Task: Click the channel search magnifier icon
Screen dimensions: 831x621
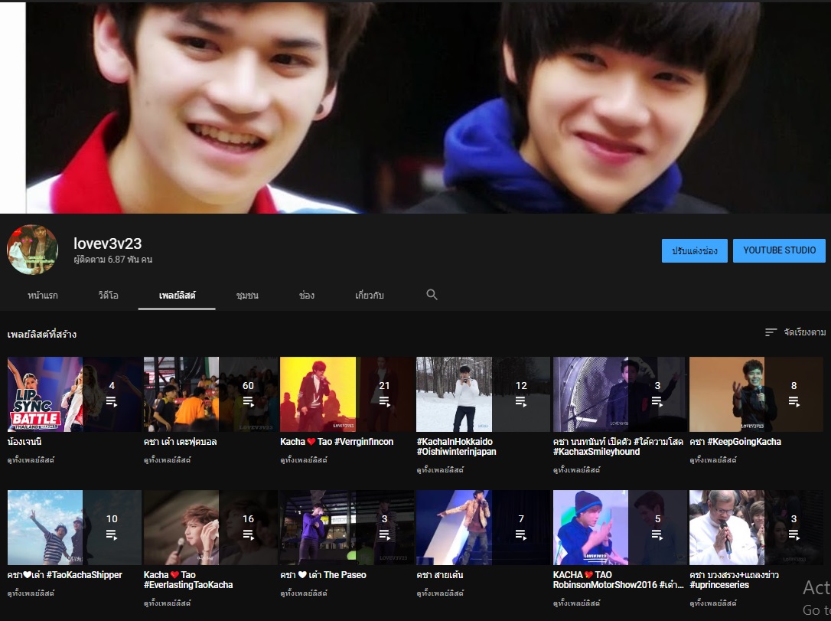Action: pos(432,295)
